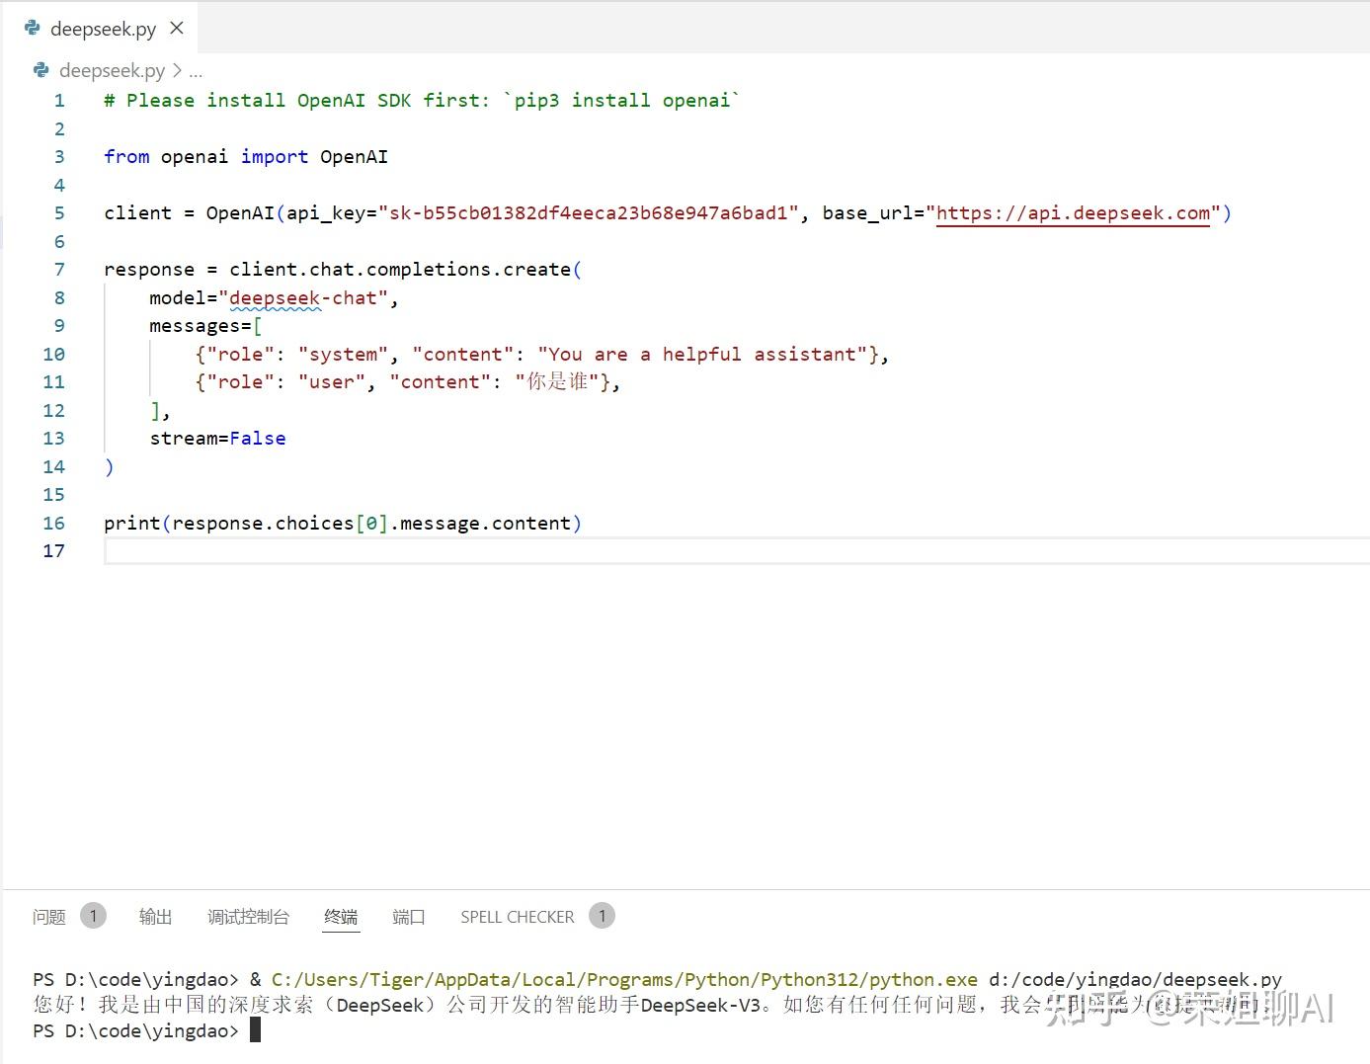1370x1064 pixels.
Task: Click the Python icon in the breadcrumb bar
Action: click(41, 70)
